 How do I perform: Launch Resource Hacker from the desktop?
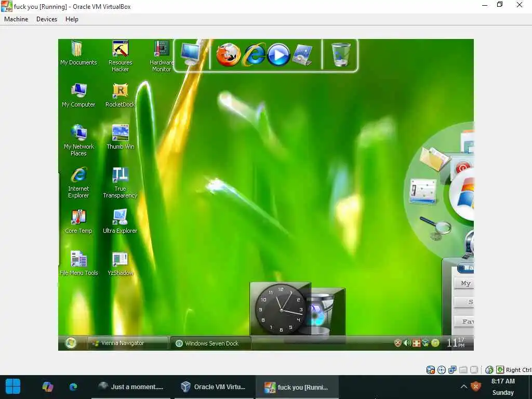click(x=120, y=56)
